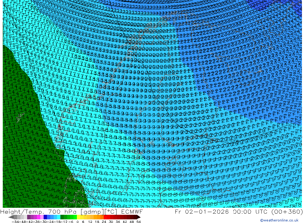Select the yellow 0 legend swatch
Screen dimensions: 305x223
pyautogui.click(x=79, y=217)
